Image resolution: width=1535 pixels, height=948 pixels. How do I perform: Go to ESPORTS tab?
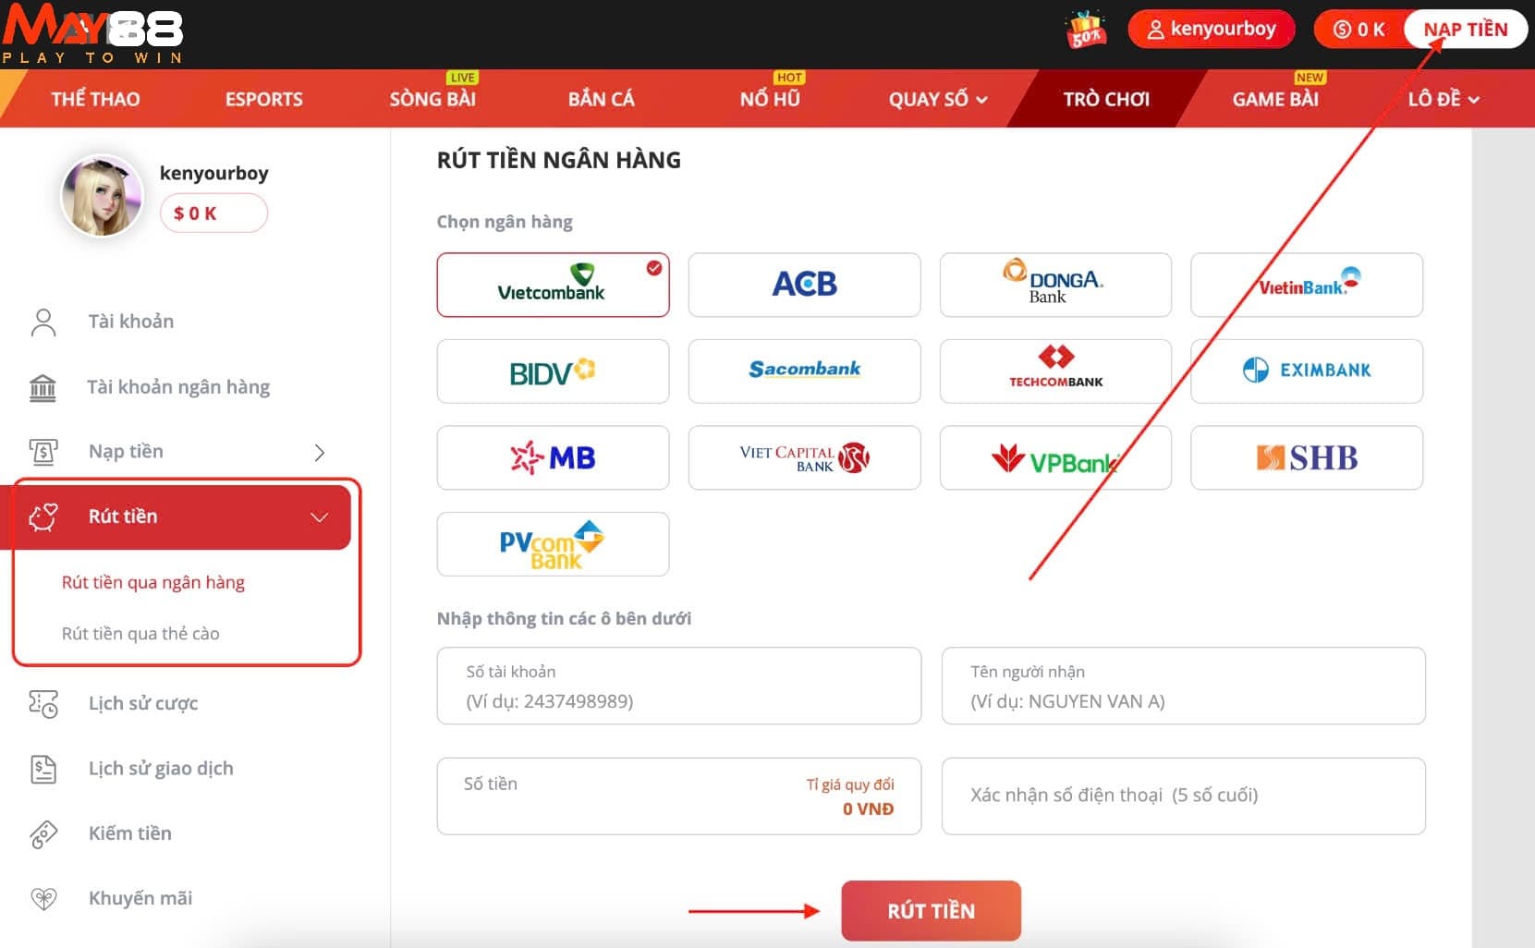pos(264,99)
